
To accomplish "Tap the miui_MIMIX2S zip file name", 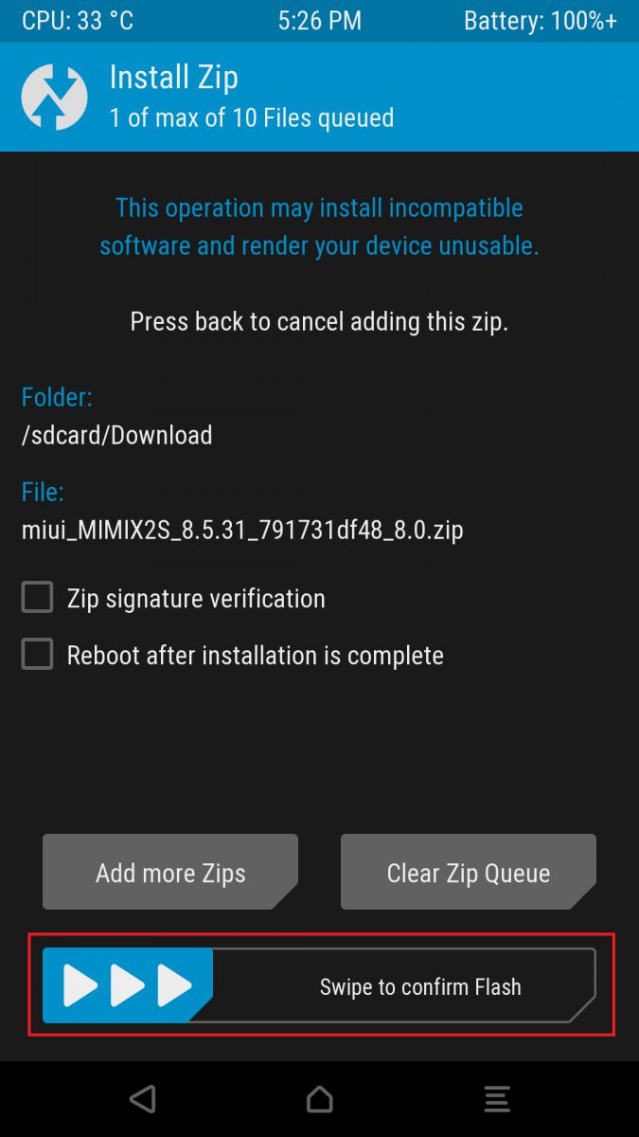I will point(242,530).
